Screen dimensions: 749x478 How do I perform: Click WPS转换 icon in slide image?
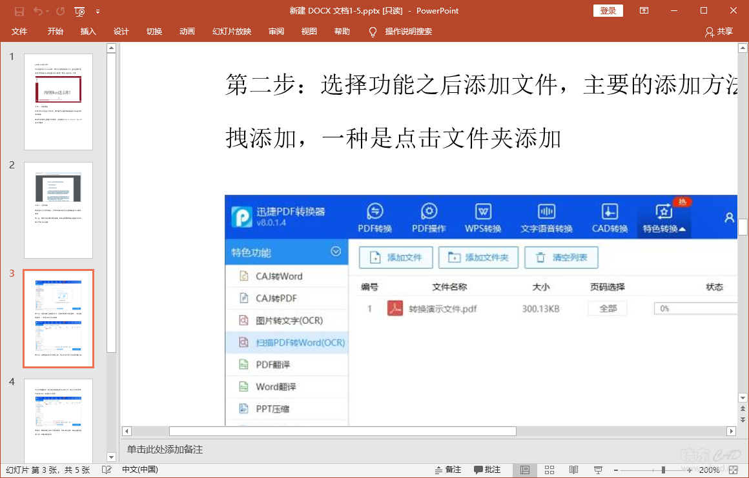point(483,217)
